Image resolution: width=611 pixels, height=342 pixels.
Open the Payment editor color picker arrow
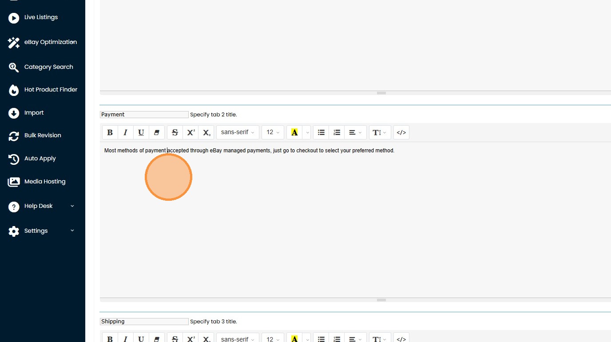307,132
